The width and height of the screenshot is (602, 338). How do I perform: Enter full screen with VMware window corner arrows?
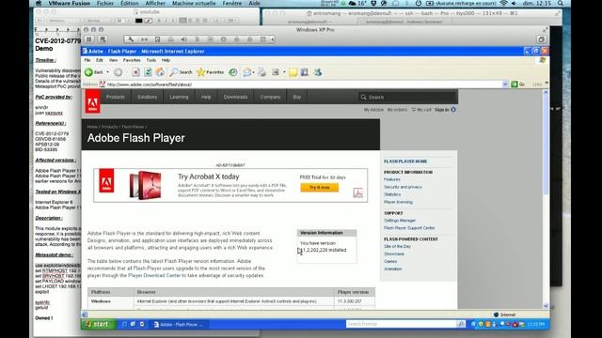[546, 29]
